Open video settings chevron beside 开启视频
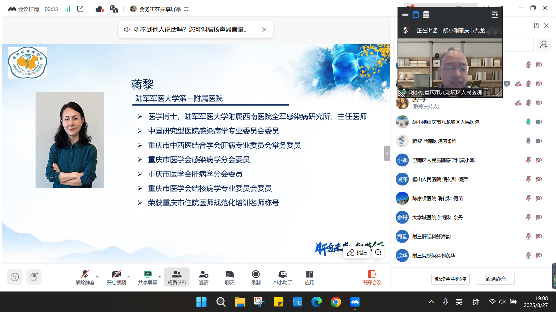 [x=128, y=276]
